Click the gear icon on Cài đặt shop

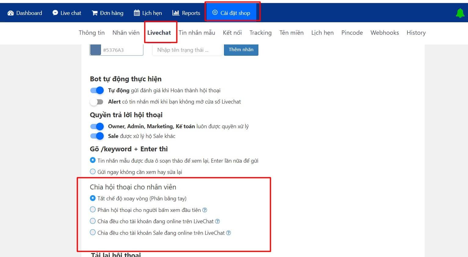(215, 12)
